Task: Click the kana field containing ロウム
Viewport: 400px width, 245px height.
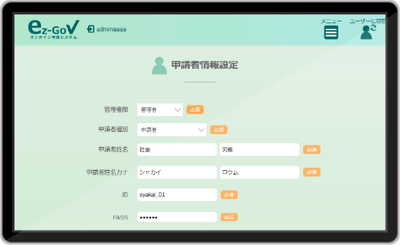Action: [x=260, y=172]
